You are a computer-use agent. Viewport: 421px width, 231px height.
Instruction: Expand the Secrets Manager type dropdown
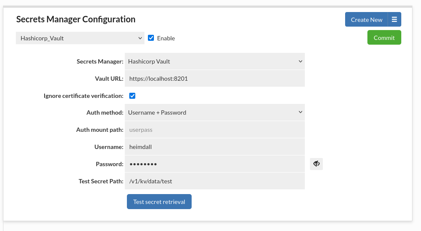pyautogui.click(x=214, y=61)
